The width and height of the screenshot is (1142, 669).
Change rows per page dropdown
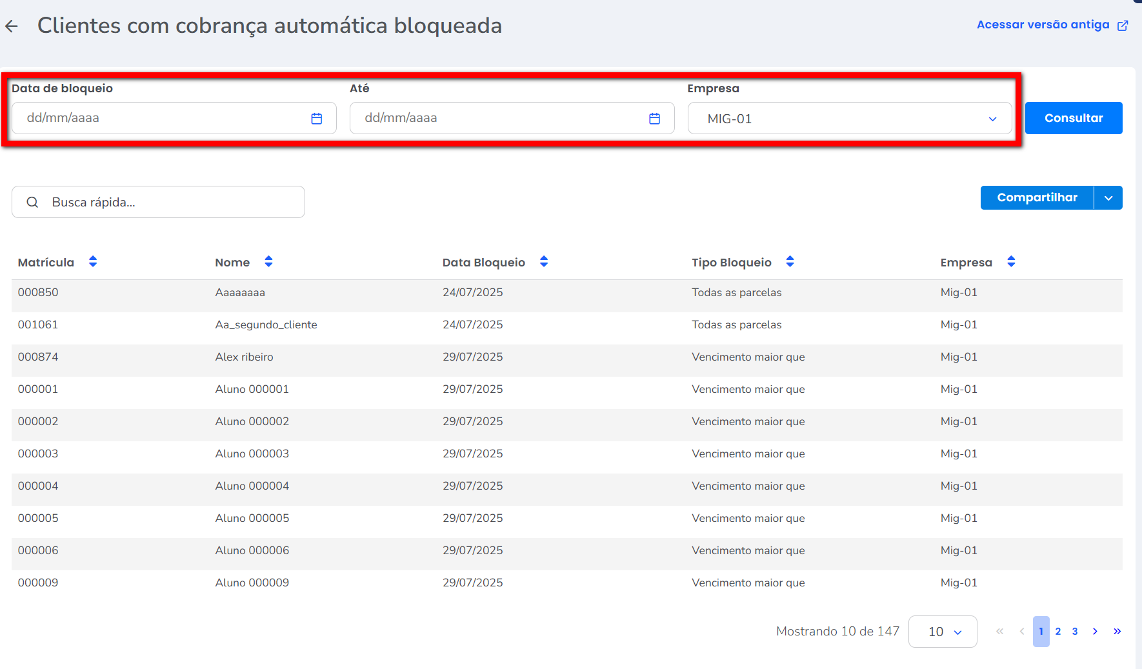pyautogui.click(x=943, y=632)
